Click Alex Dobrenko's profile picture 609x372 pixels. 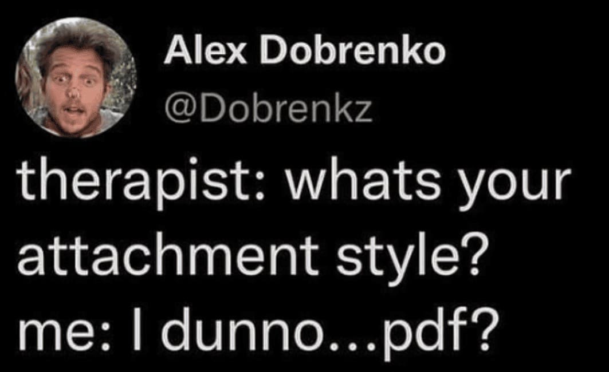[76, 77]
